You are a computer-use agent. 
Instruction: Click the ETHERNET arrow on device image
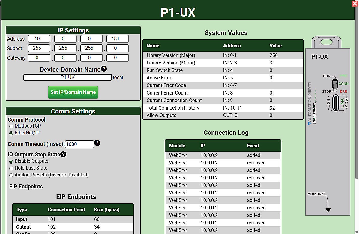click(328, 210)
